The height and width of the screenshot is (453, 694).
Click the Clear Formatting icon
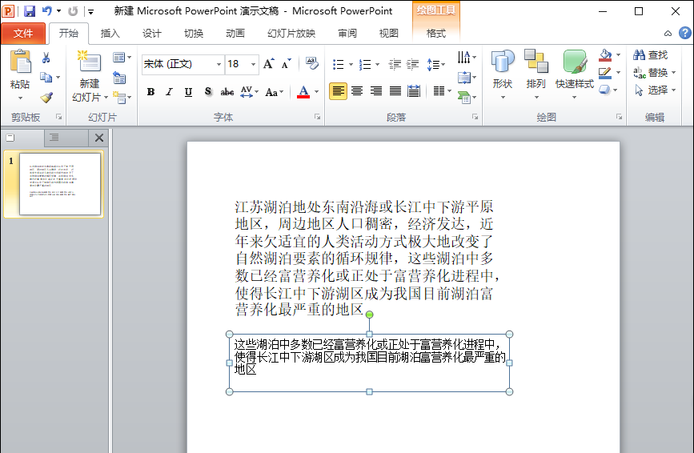click(x=312, y=63)
